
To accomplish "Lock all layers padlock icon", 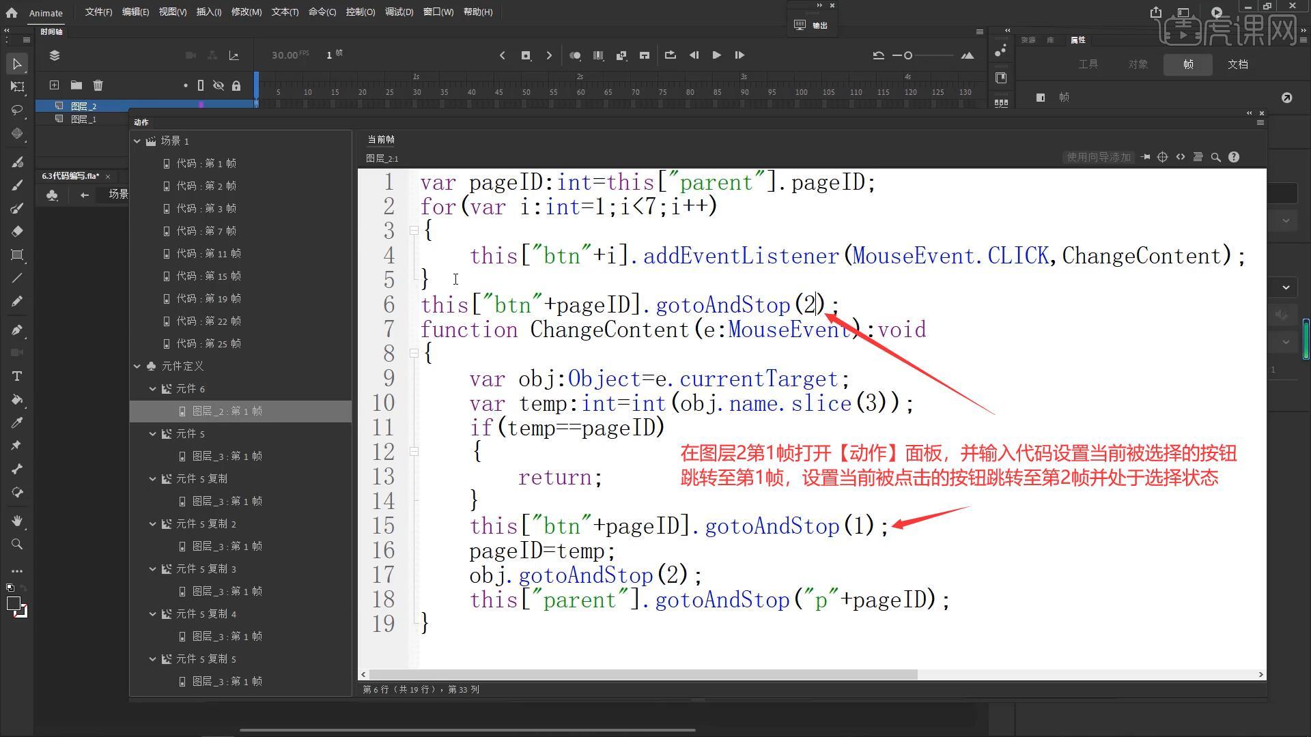I will tap(236, 85).
